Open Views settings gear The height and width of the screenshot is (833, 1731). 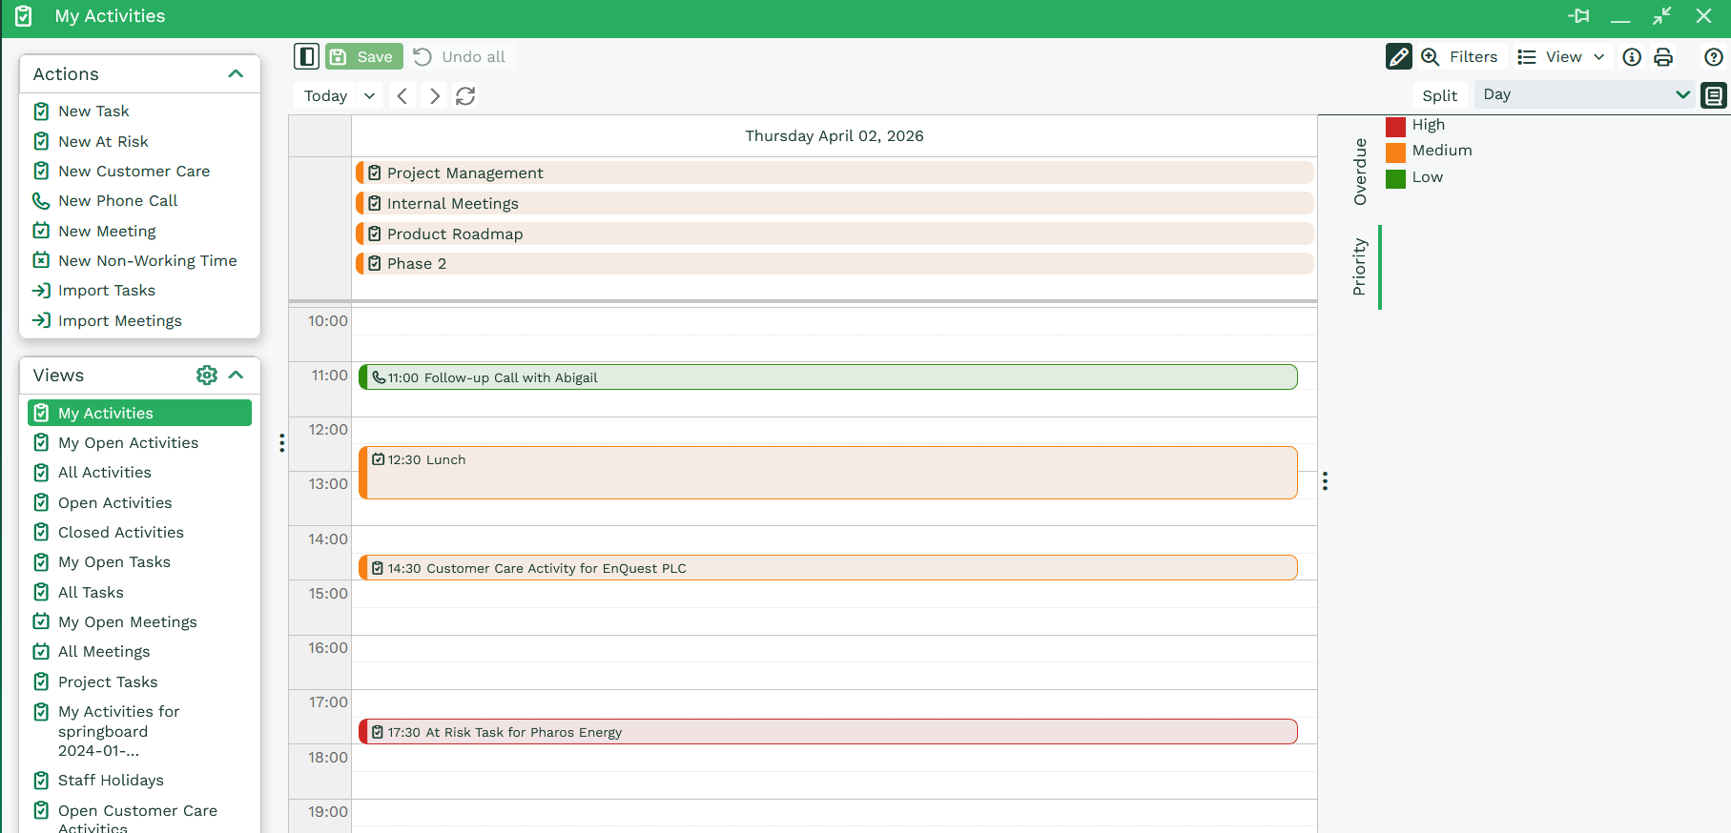(206, 376)
